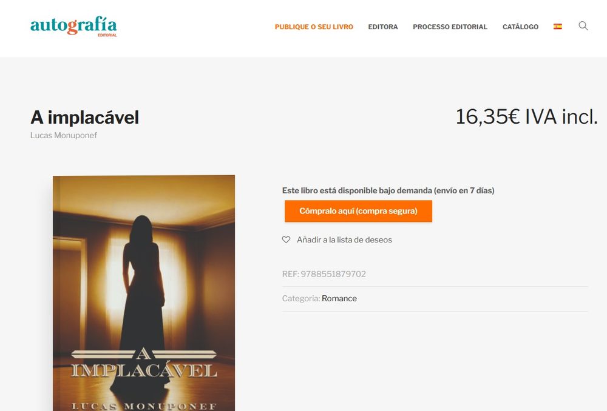
Task: Click the A implacável page heading
Action: [84, 117]
